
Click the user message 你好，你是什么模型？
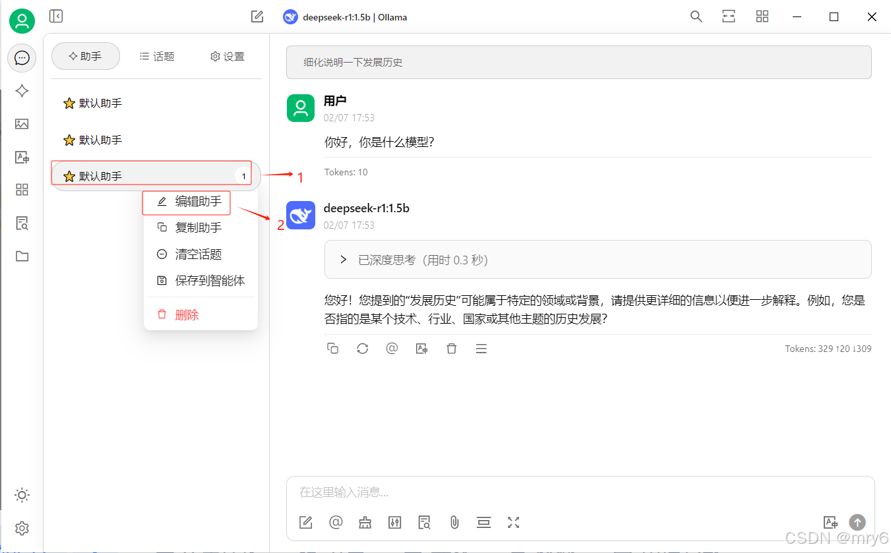point(379,142)
